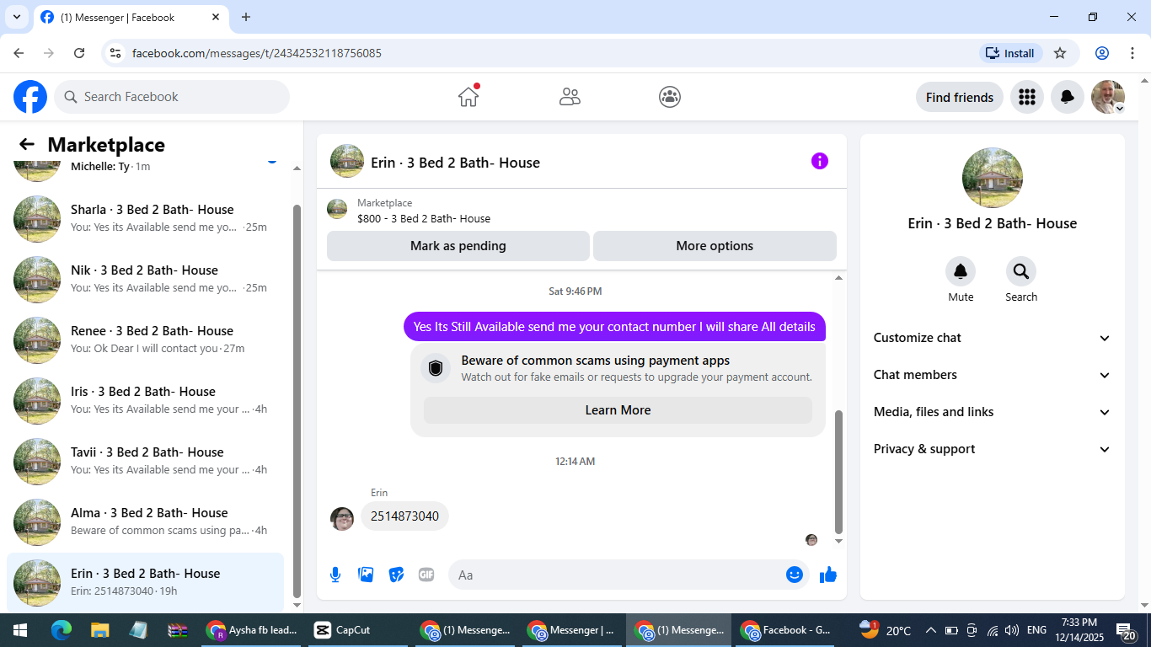1151x647 pixels.
Task: Mute this conversation with the bell icon
Action: point(961,271)
